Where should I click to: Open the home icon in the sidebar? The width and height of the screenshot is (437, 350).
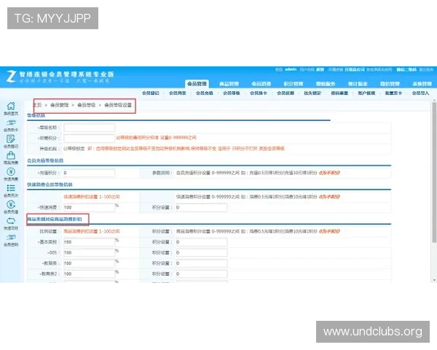(x=11, y=106)
